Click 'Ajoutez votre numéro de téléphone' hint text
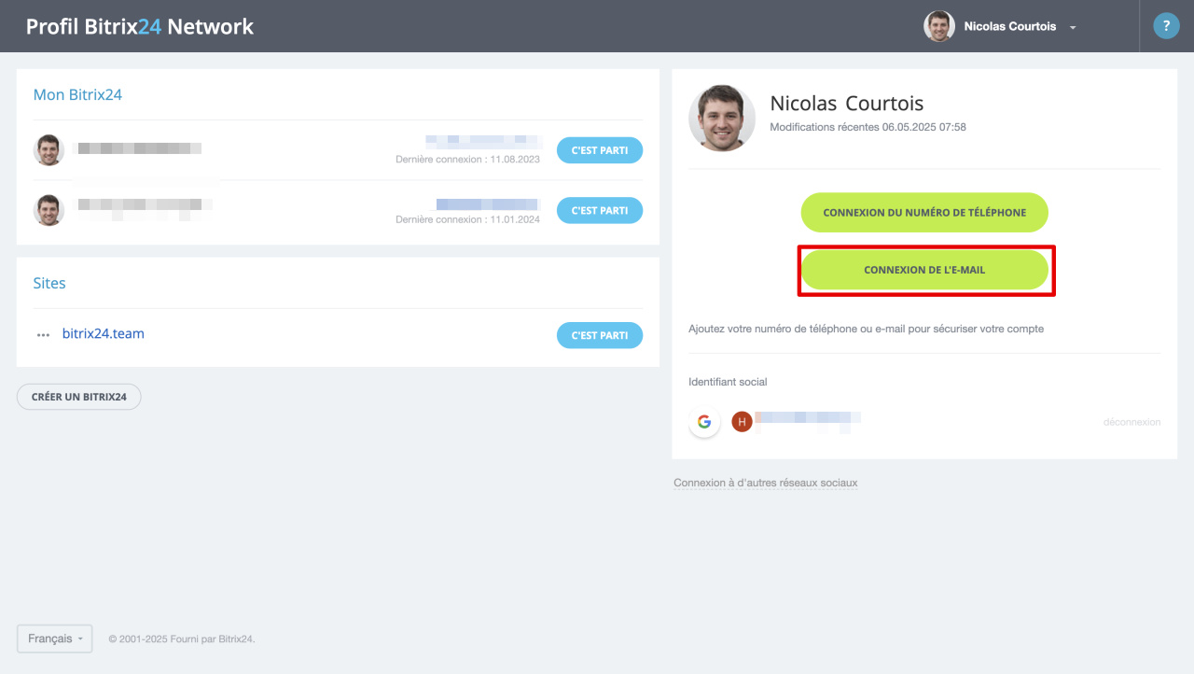Screen dimensions: 1194x674 867,329
